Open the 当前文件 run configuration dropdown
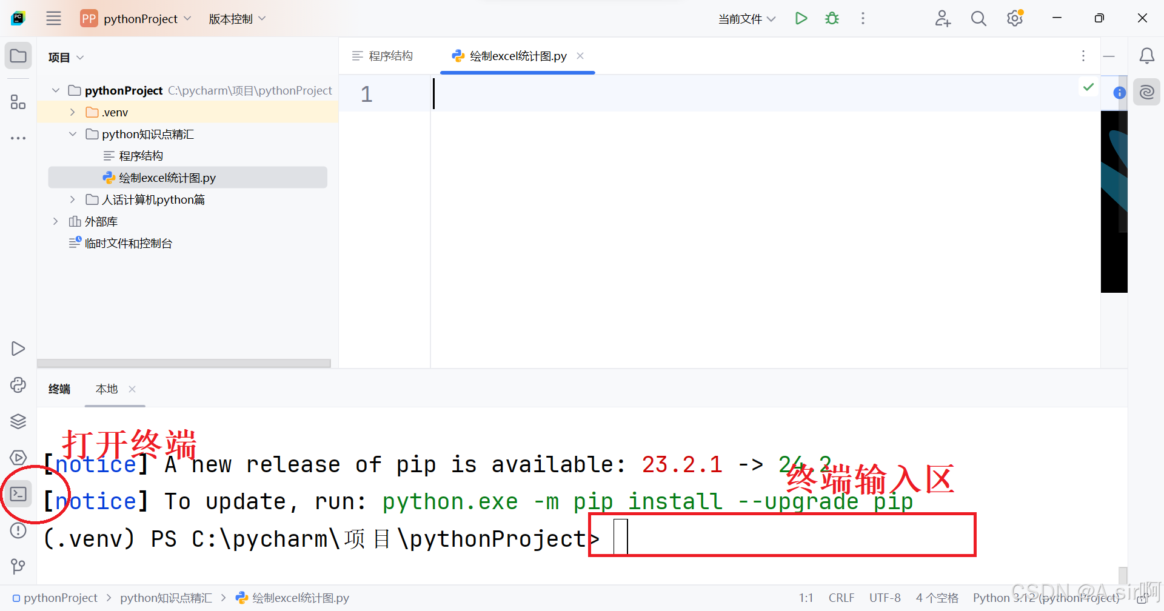 tap(746, 18)
